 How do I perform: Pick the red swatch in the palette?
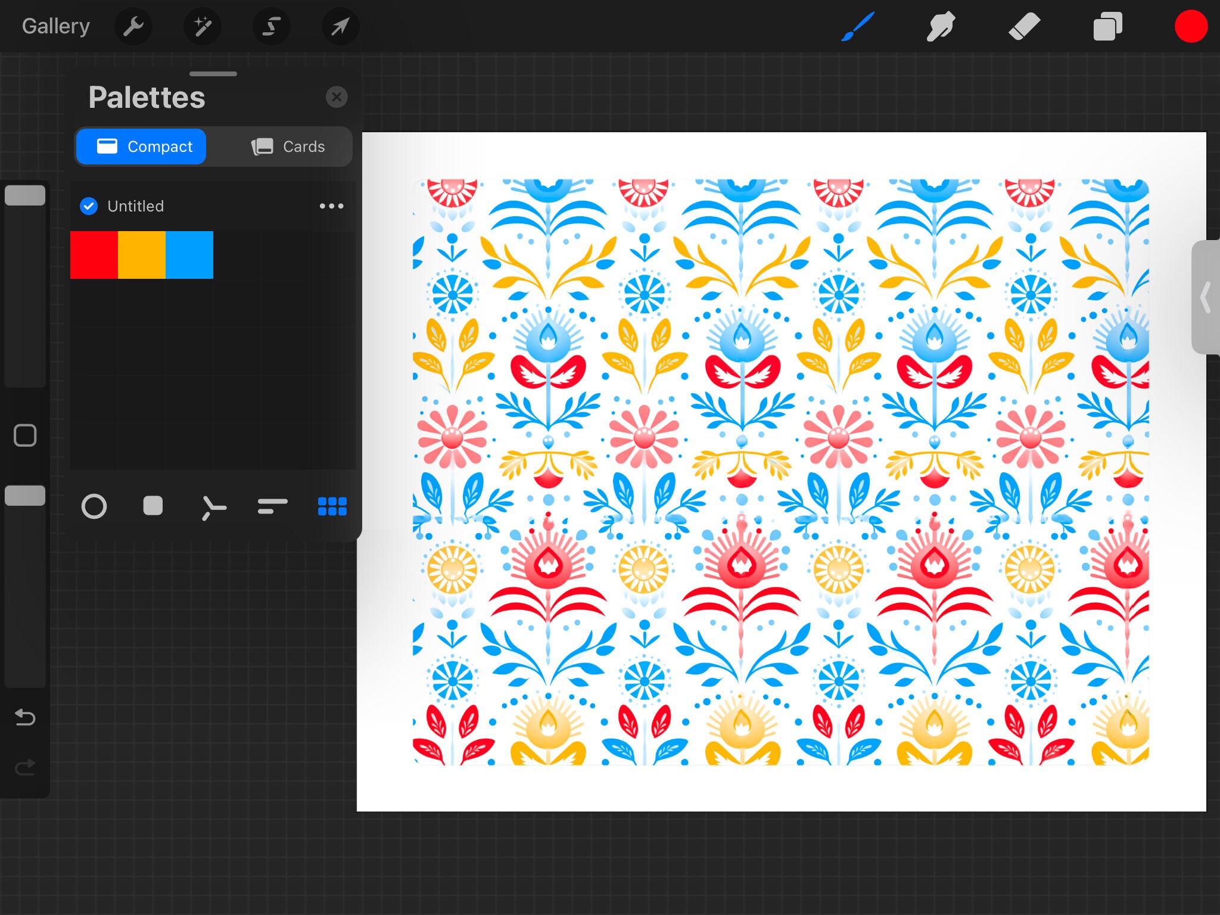(x=94, y=255)
